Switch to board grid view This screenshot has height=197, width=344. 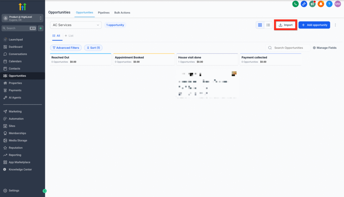click(x=260, y=25)
